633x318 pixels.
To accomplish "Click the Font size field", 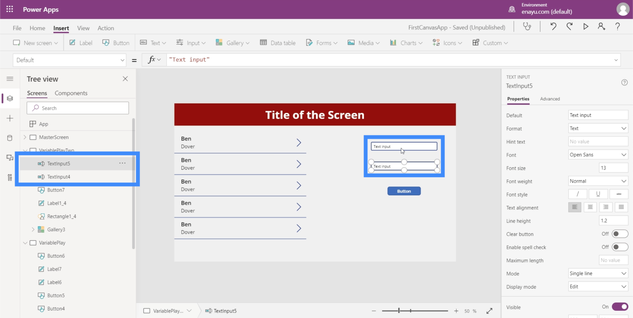I will 613,168.
